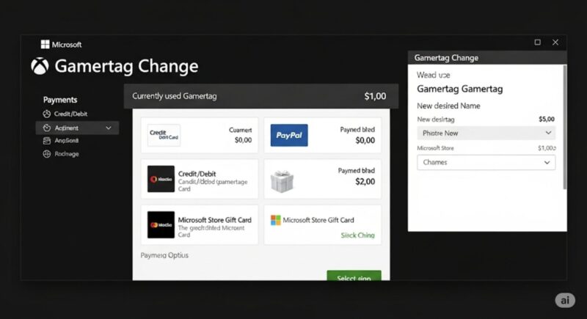The image size is (587, 319).
Task: Click the ai badge in the corner
Action: (565, 300)
